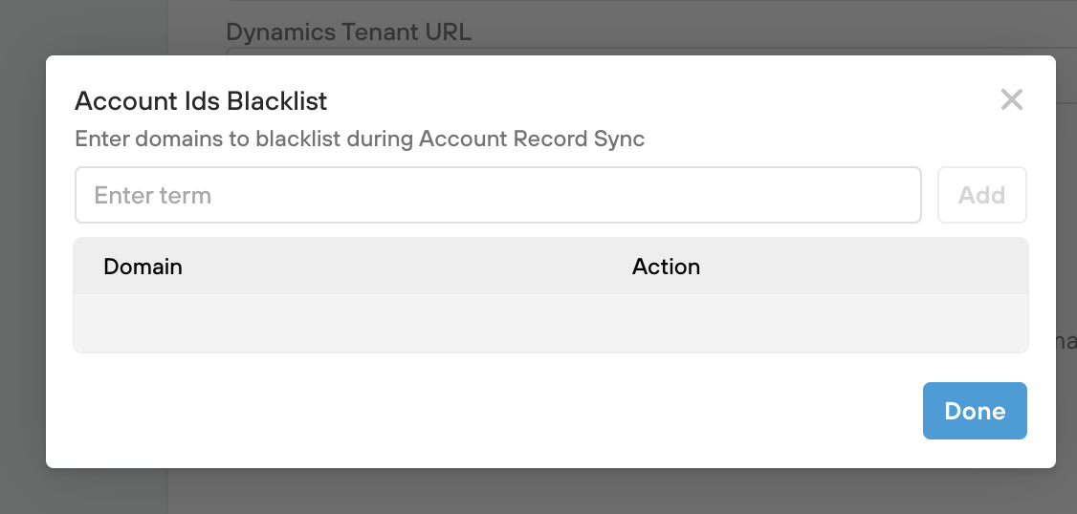Click the Dynamics Tenant URL label
The image size is (1077, 514).
348,32
